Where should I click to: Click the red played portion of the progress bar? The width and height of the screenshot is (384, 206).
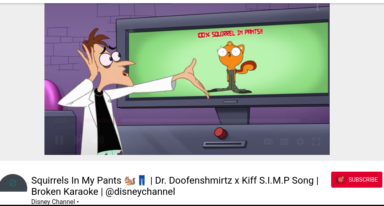pyautogui.click(x=98, y=120)
